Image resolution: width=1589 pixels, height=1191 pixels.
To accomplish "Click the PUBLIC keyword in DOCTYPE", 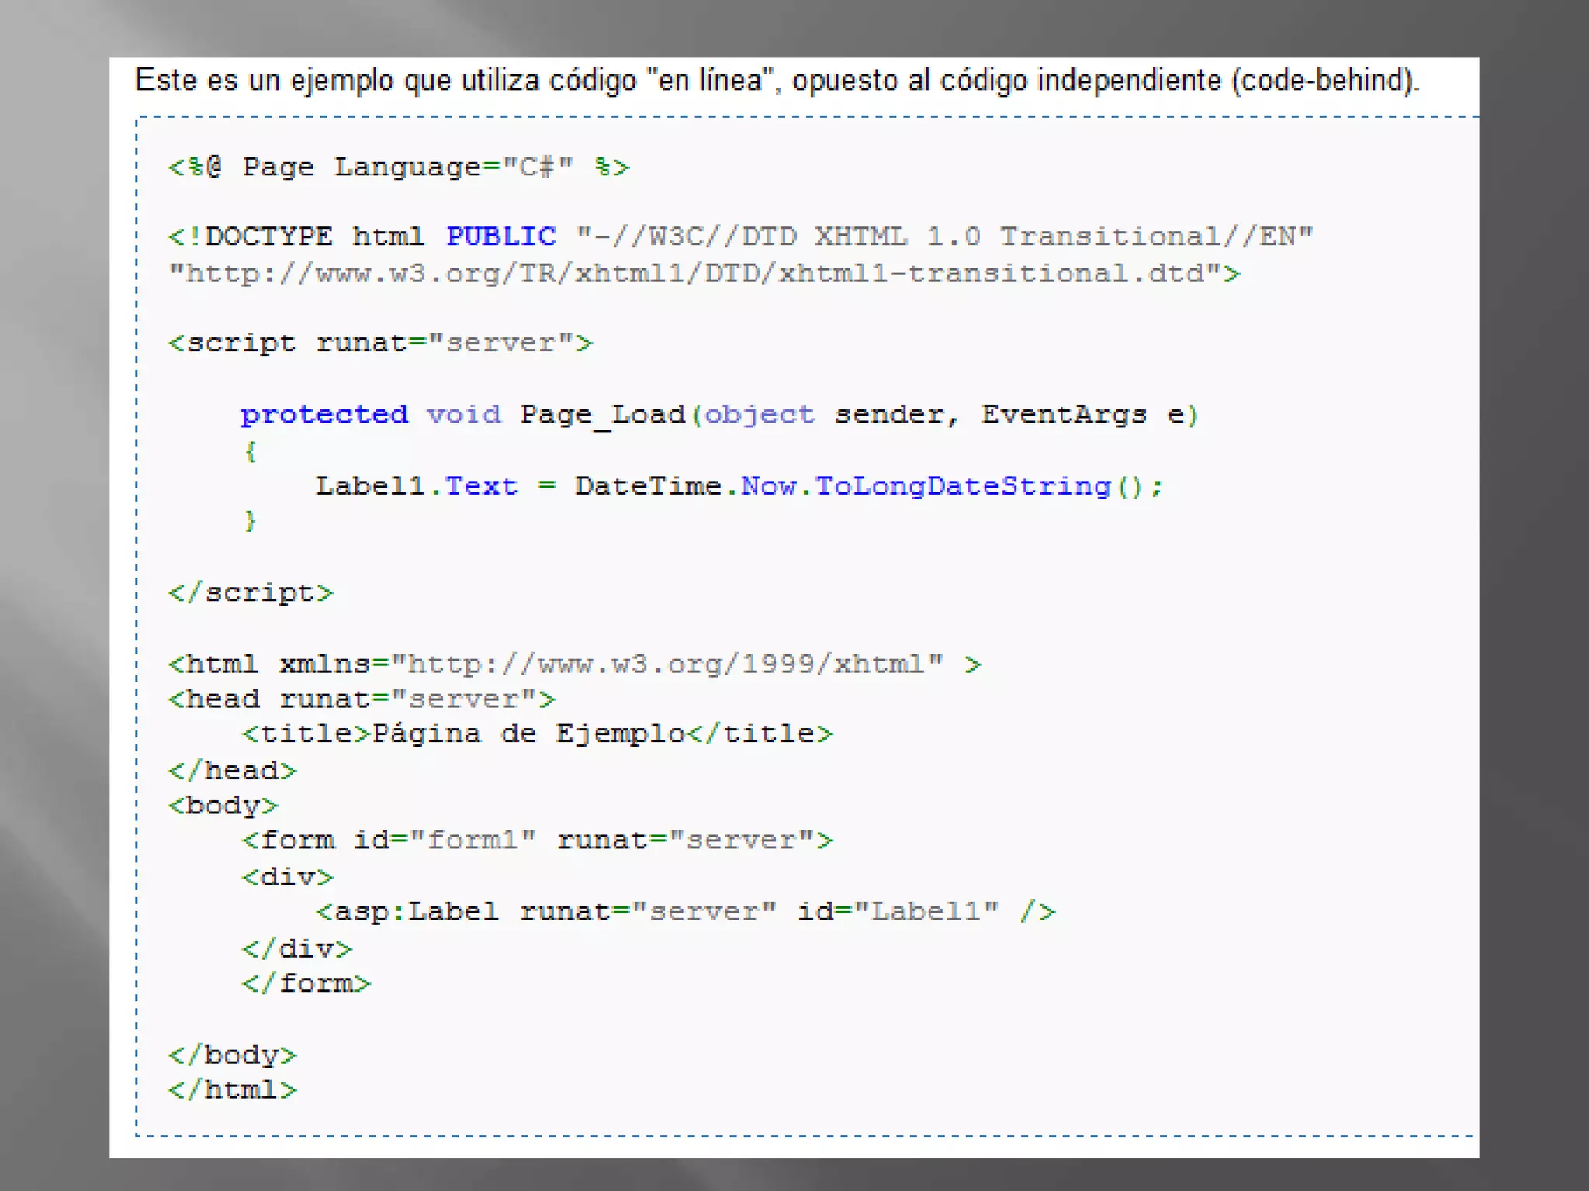I will pos(501,236).
